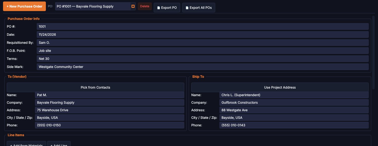Click Pick from Contacts
The height and width of the screenshot is (146, 378).
coord(96,87)
